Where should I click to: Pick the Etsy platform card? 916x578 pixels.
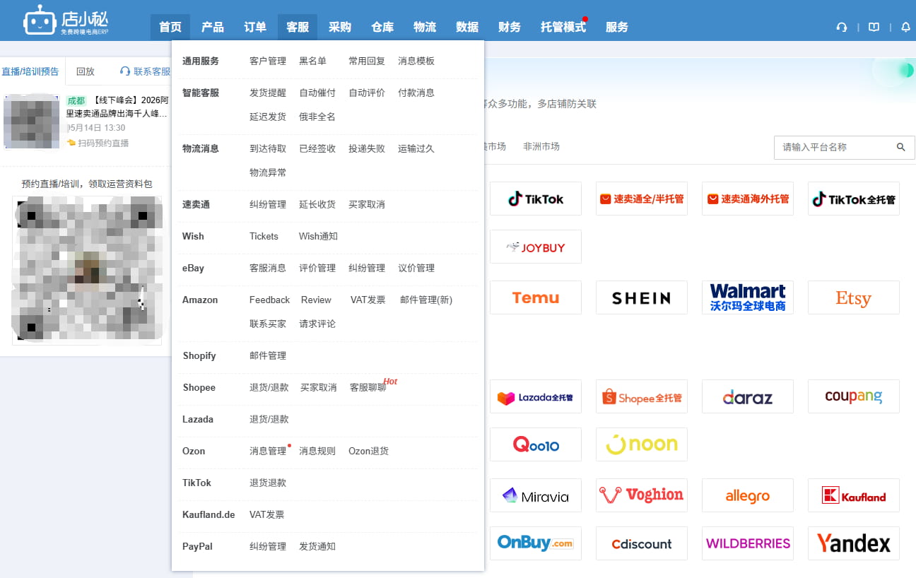pyautogui.click(x=854, y=297)
